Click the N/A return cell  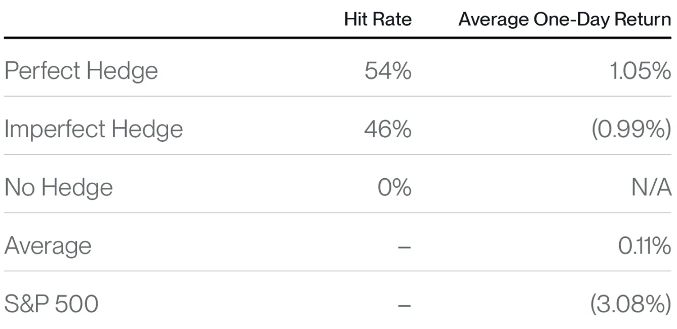(x=651, y=187)
